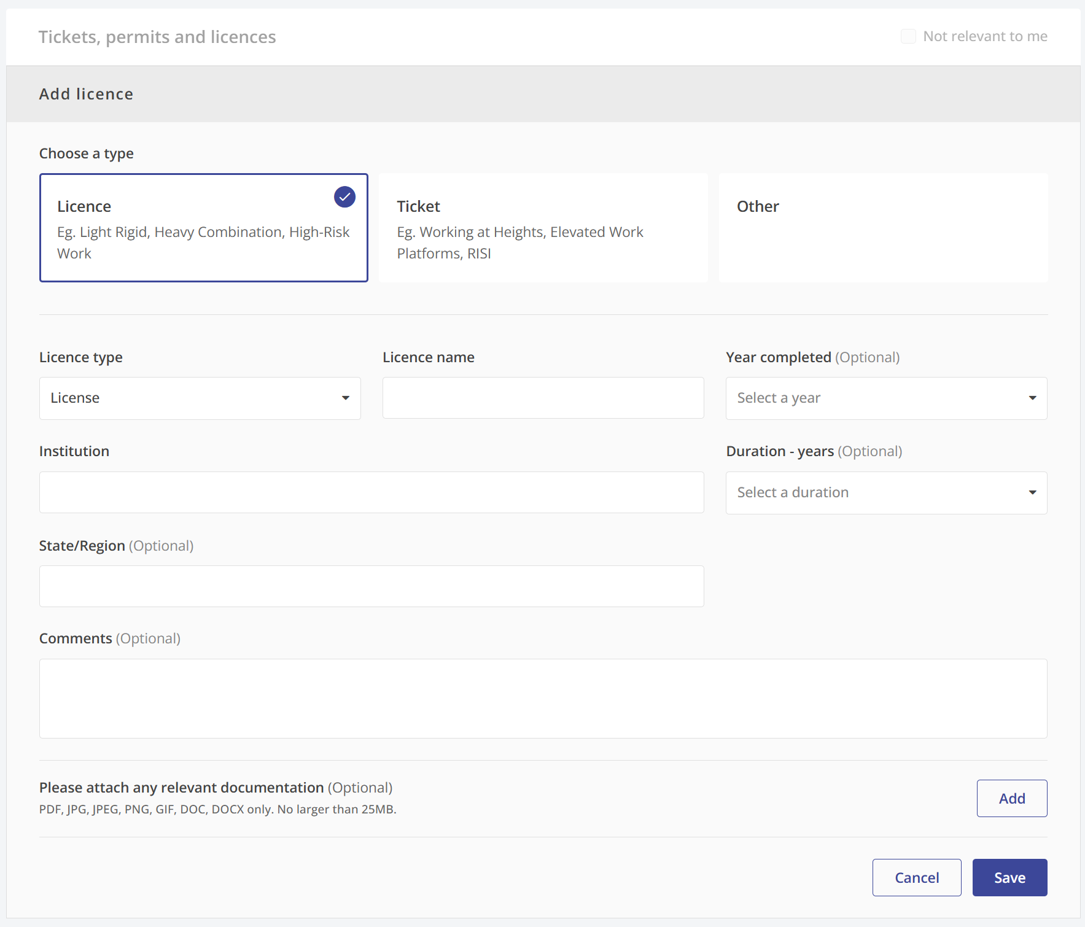Image resolution: width=1085 pixels, height=927 pixels.
Task: Click the Licence type dropdown arrow
Action: 346,398
